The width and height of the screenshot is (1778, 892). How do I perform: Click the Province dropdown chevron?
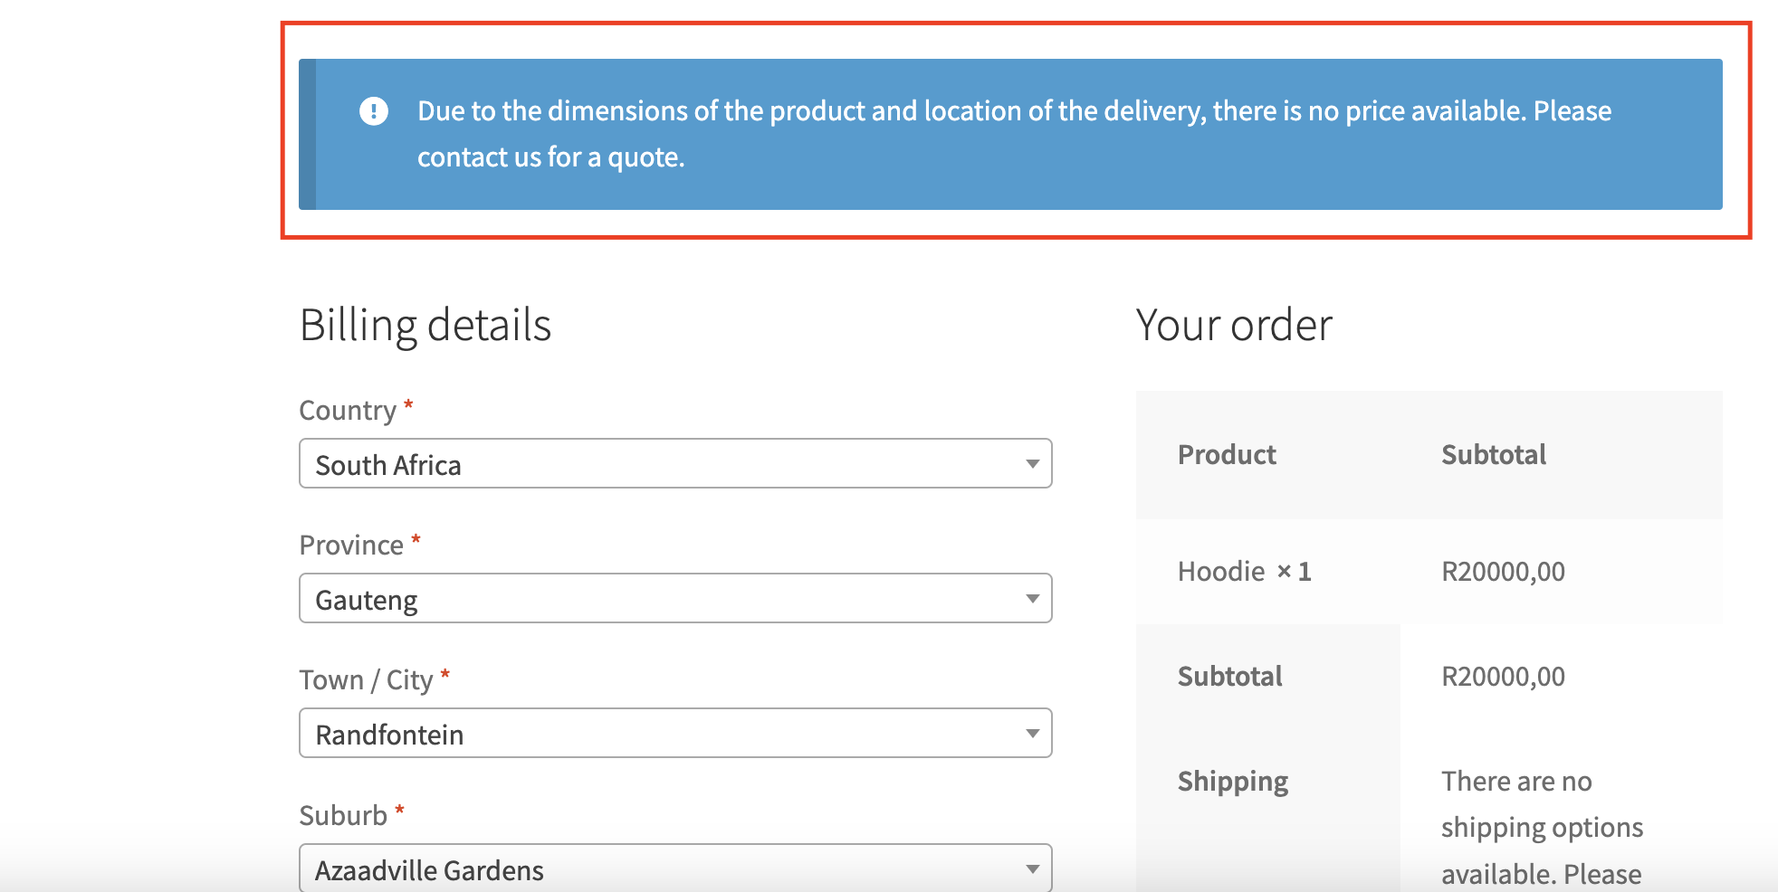(x=1032, y=598)
